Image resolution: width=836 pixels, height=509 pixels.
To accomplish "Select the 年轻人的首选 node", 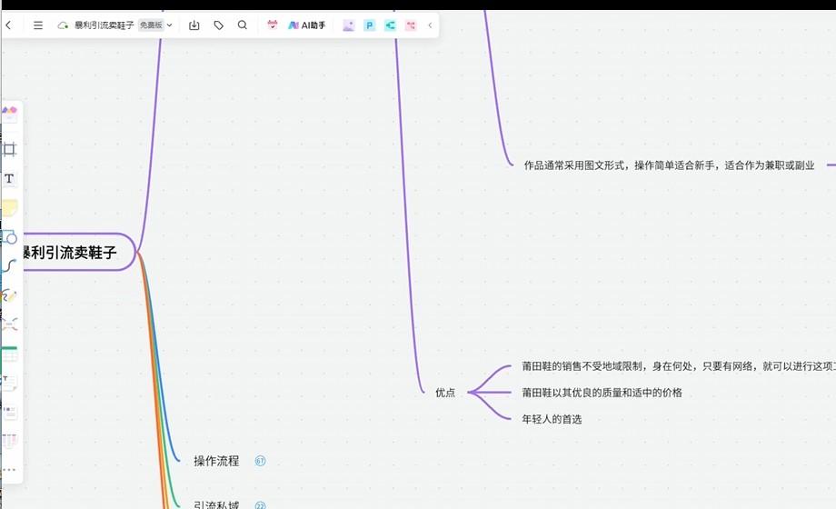I will click(552, 419).
